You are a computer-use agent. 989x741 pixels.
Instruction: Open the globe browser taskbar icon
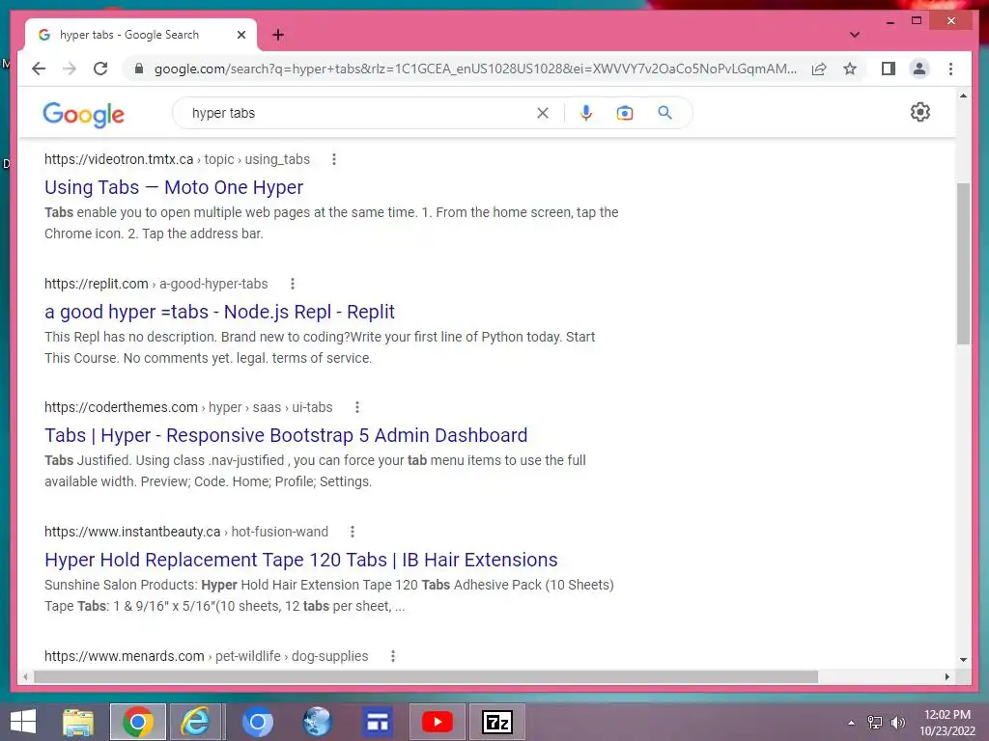click(317, 722)
